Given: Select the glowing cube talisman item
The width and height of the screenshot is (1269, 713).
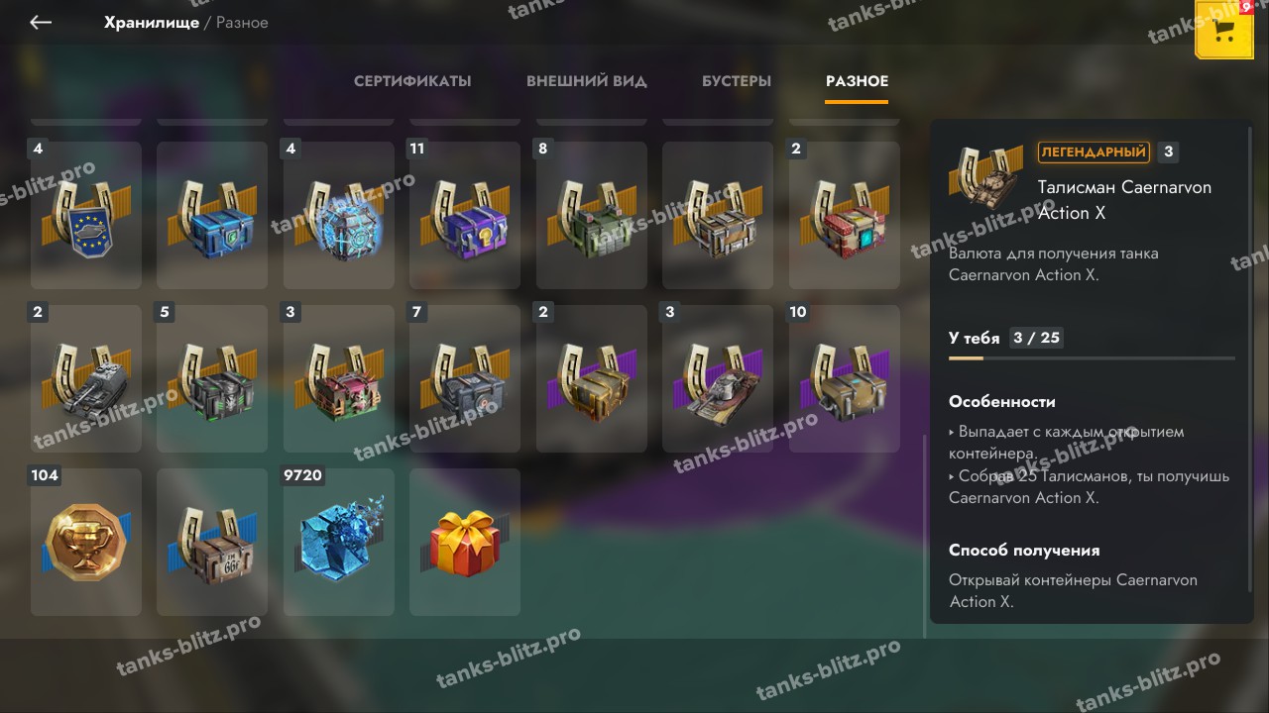Looking at the screenshot, I should [339, 215].
